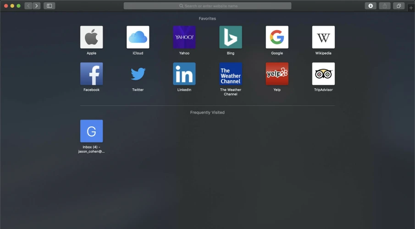Viewport: 415px width, 229px height.
Task: Open the LinkedIn favorite
Action: pos(184,74)
